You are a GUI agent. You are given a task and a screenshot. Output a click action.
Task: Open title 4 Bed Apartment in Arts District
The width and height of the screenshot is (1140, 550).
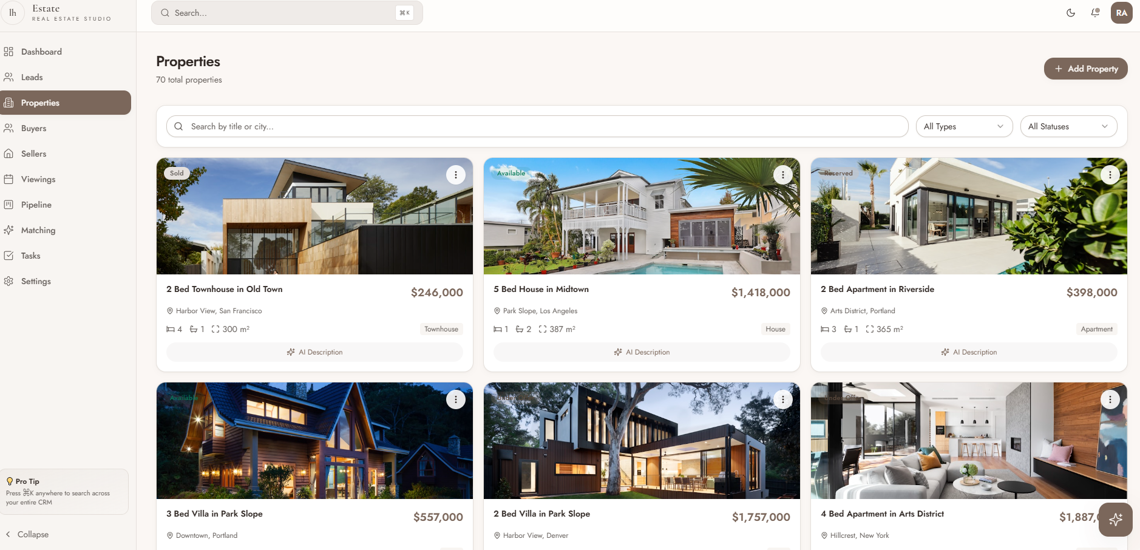pos(882,514)
